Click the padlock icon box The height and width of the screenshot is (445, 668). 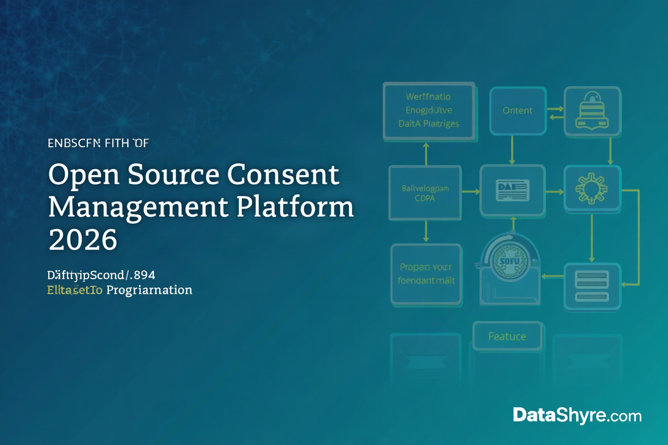pyautogui.click(x=592, y=111)
